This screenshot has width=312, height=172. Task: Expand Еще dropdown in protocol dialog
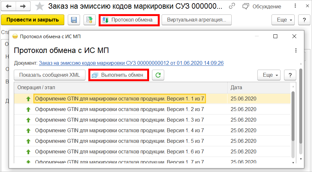point(269,75)
